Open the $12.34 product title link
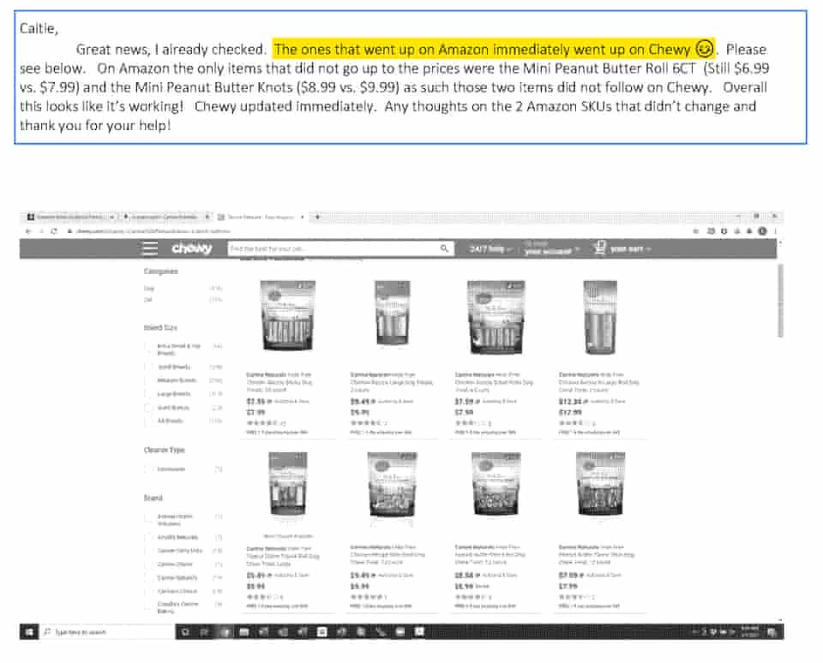Screen dimensions: 823x663 click(x=599, y=382)
